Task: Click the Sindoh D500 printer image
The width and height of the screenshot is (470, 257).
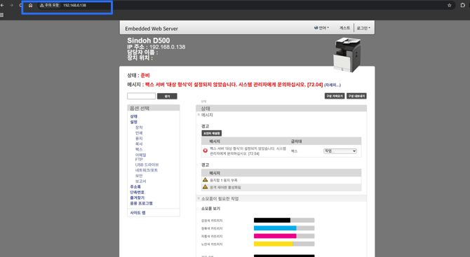Action: [x=347, y=55]
